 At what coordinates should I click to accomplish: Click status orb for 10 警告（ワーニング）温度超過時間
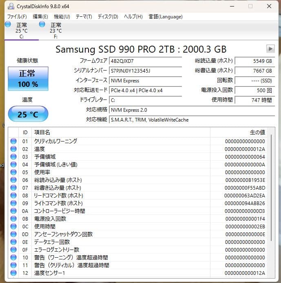point(13,258)
